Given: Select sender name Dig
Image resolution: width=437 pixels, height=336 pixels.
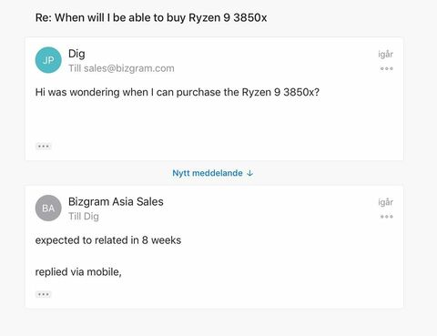Looking at the screenshot, I should click(x=76, y=54).
